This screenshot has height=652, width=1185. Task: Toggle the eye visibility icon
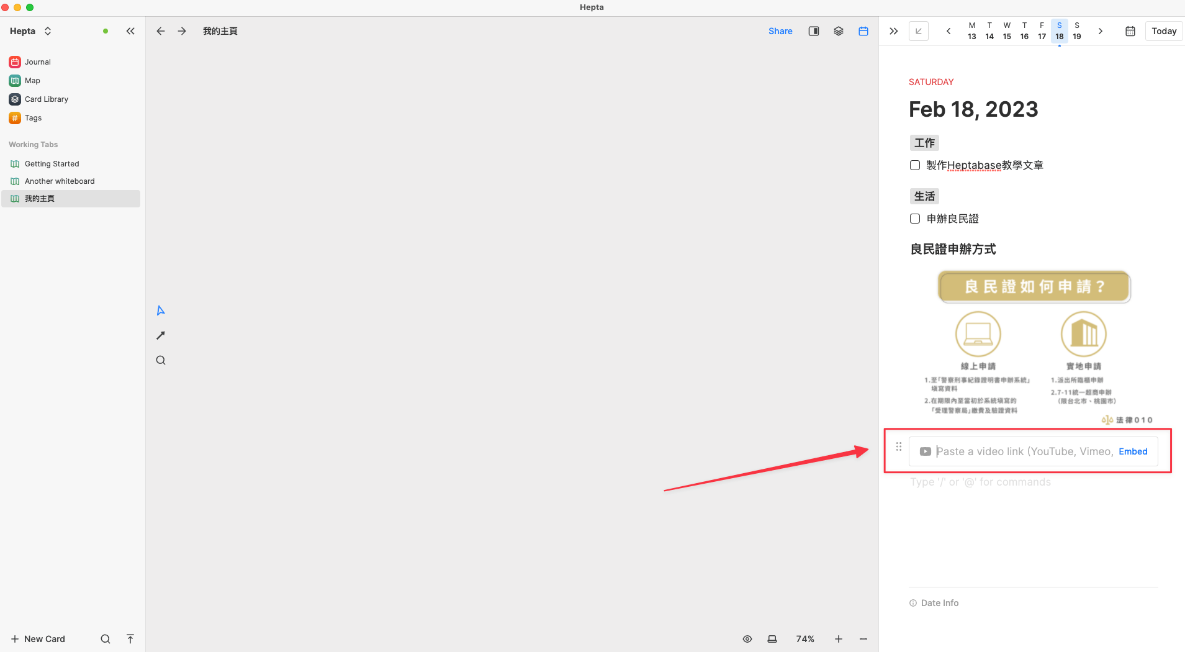pyautogui.click(x=747, y=639)
